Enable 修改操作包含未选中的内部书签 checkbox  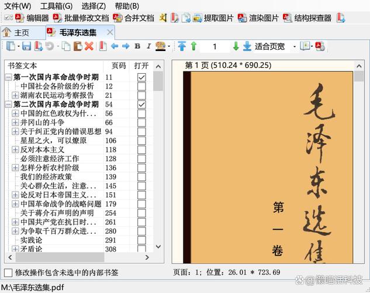[x=8, y=272]
